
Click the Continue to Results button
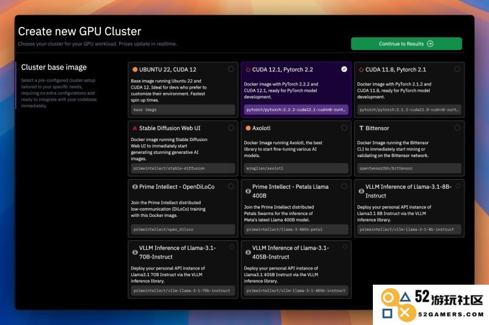406,43
